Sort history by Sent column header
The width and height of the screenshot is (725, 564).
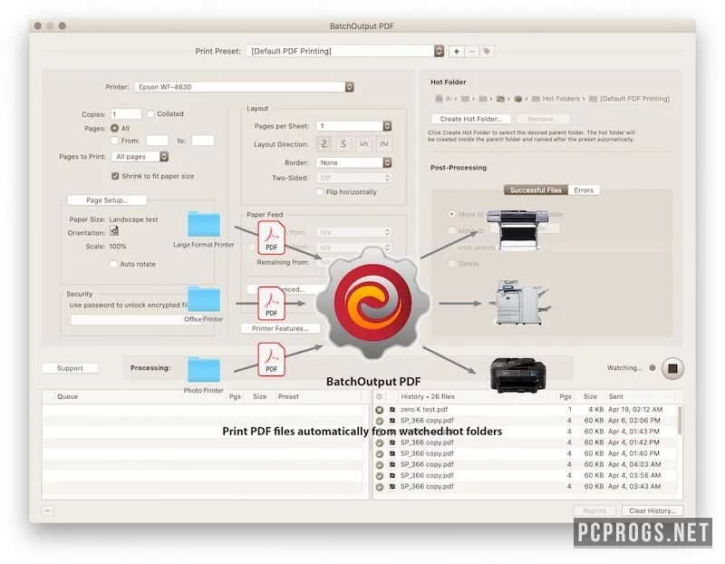tap(616, 396)
